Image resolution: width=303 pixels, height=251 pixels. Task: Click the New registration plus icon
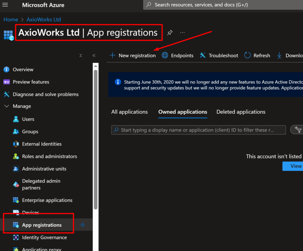112,55
